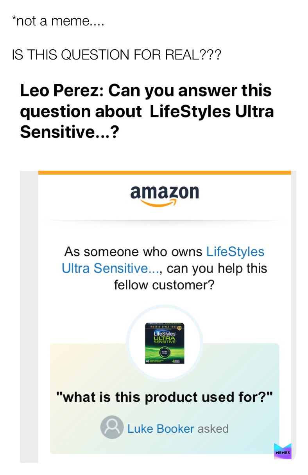Click the MEMES watermark badge

(x=283, y=452)
